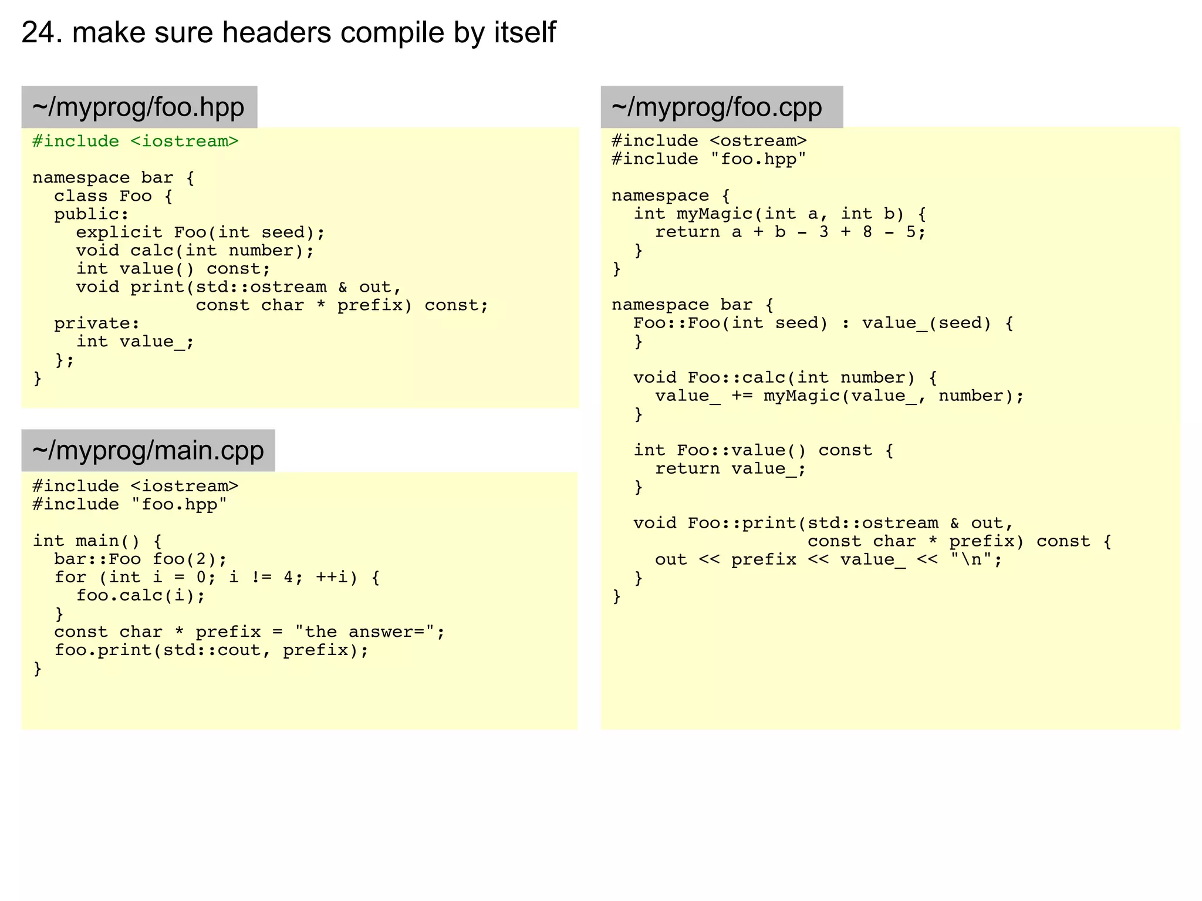The height and width of the screenshot is (901, 1202).
Task: Click the green '#include <iostream>' line in foo.hpp
Action: coord(136,141)
